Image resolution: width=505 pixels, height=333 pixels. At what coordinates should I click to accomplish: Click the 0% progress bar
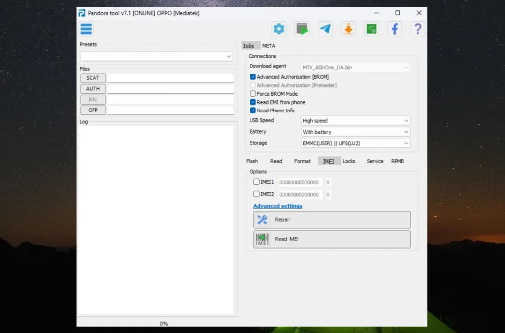164,323
